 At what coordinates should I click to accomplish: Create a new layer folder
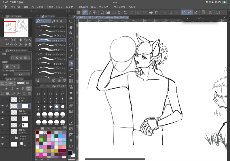(8, 93)
